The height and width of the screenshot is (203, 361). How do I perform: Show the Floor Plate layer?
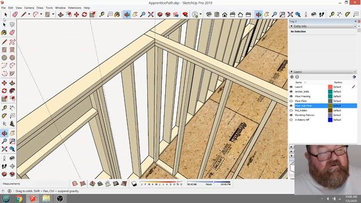pyautogui.click(x=291, y=101)
